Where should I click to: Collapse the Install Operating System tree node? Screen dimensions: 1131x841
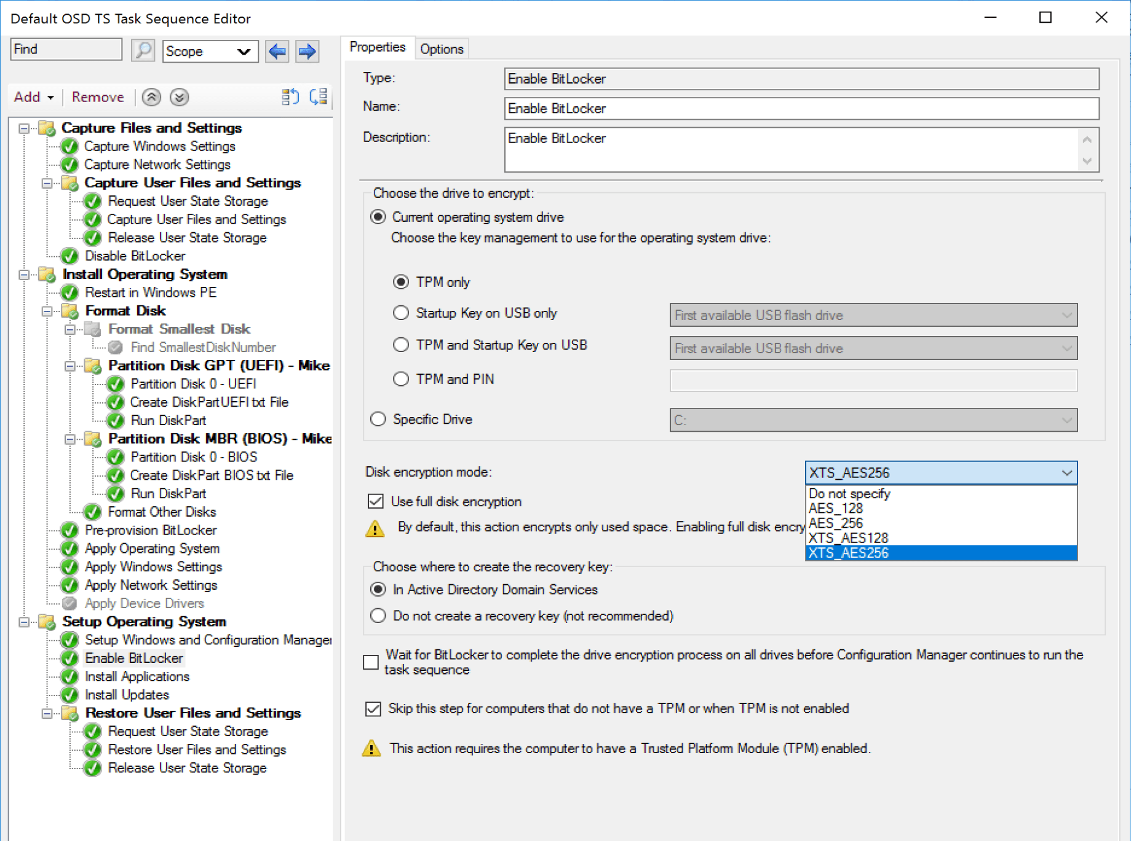[23, 275]
